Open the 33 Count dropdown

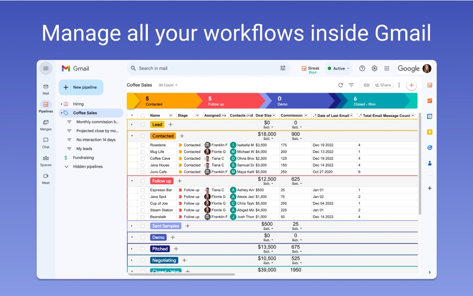pos(168,85)
